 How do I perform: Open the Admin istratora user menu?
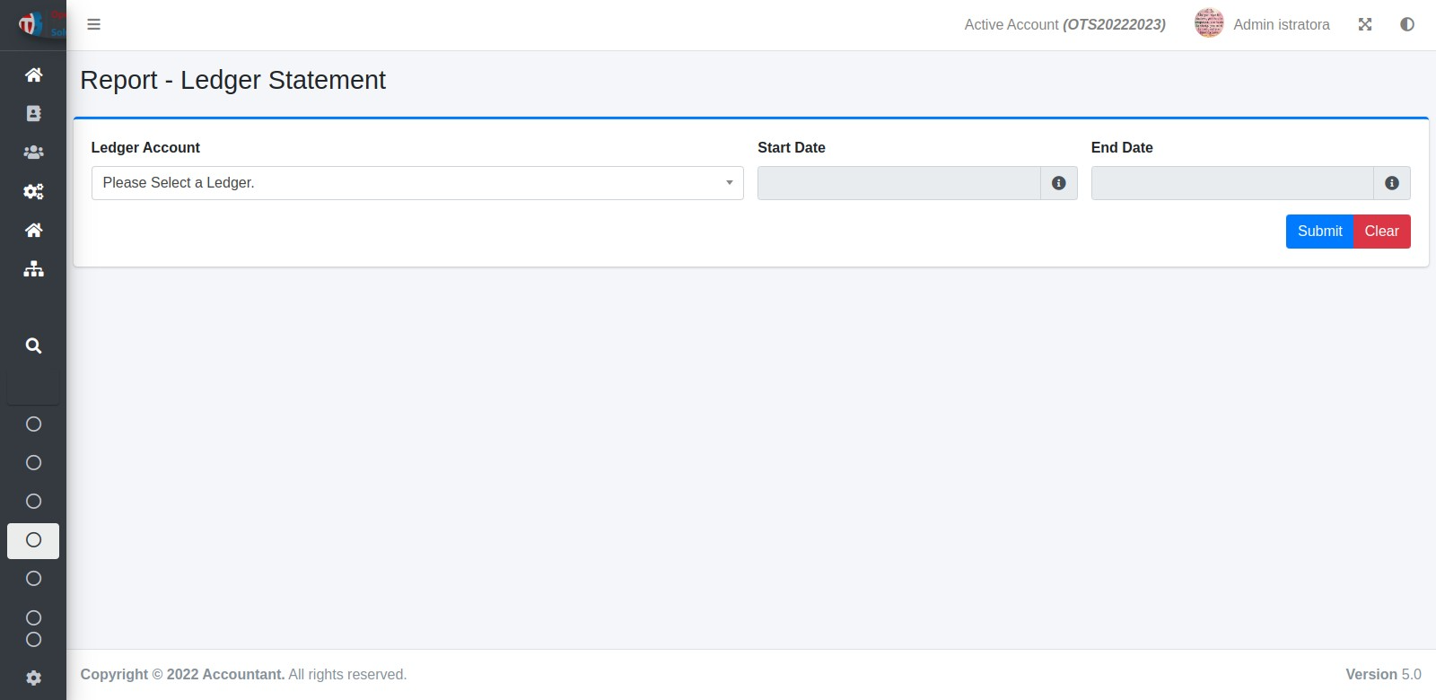coord(1263,24)
